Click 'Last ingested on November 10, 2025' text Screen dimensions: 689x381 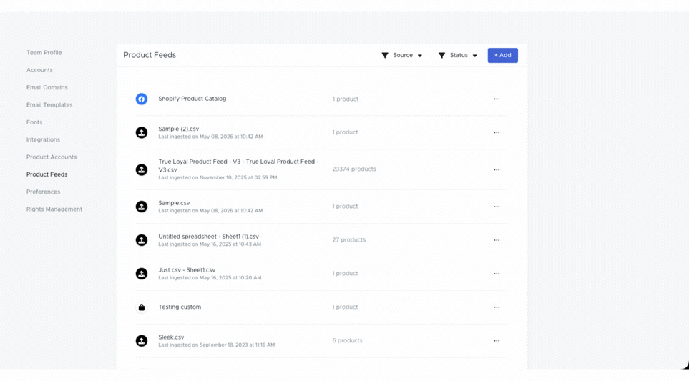[218, 178]
